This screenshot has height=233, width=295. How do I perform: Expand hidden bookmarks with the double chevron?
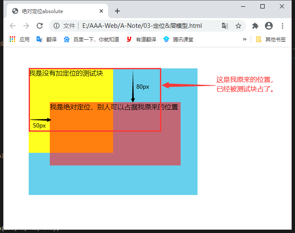(245, 39)
